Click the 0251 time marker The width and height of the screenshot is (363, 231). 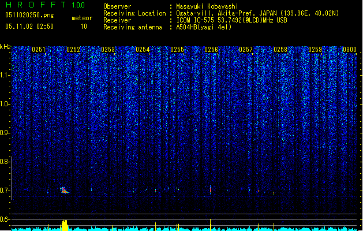pos(39,50)
